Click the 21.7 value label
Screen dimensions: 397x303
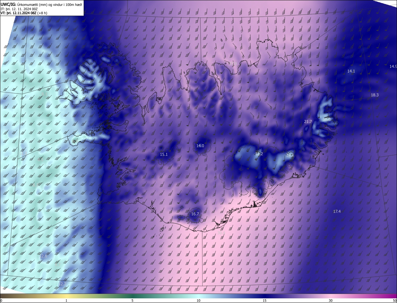308,121
